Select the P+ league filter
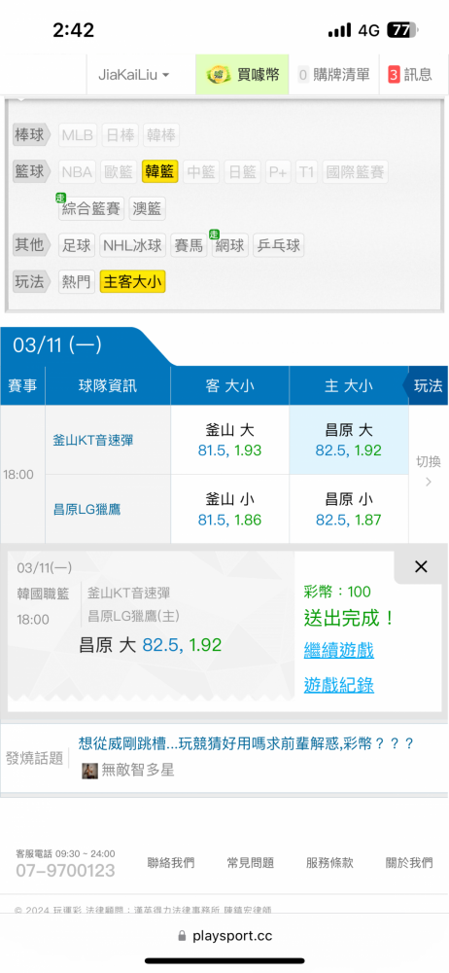Screen dimensions: 449x973 278,172
